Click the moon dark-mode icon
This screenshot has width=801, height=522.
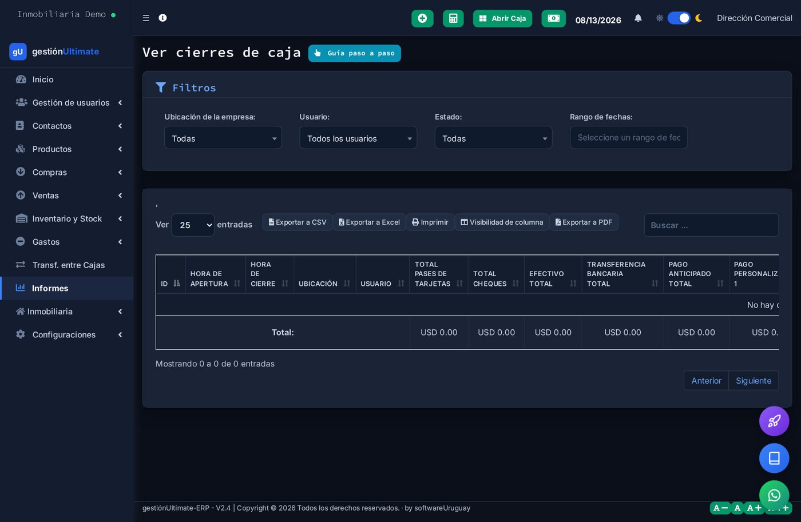(x=699, y=18)
